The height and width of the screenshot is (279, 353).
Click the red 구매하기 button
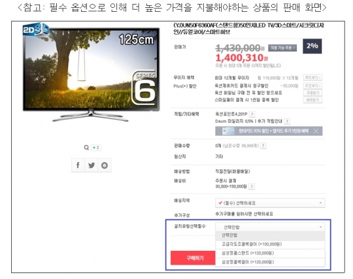tap(193, 258)
